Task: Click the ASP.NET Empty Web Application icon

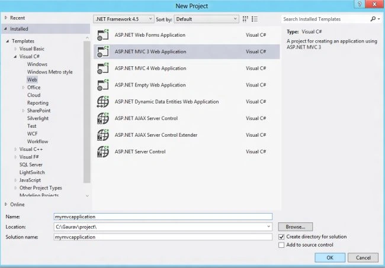Action: 103,85
